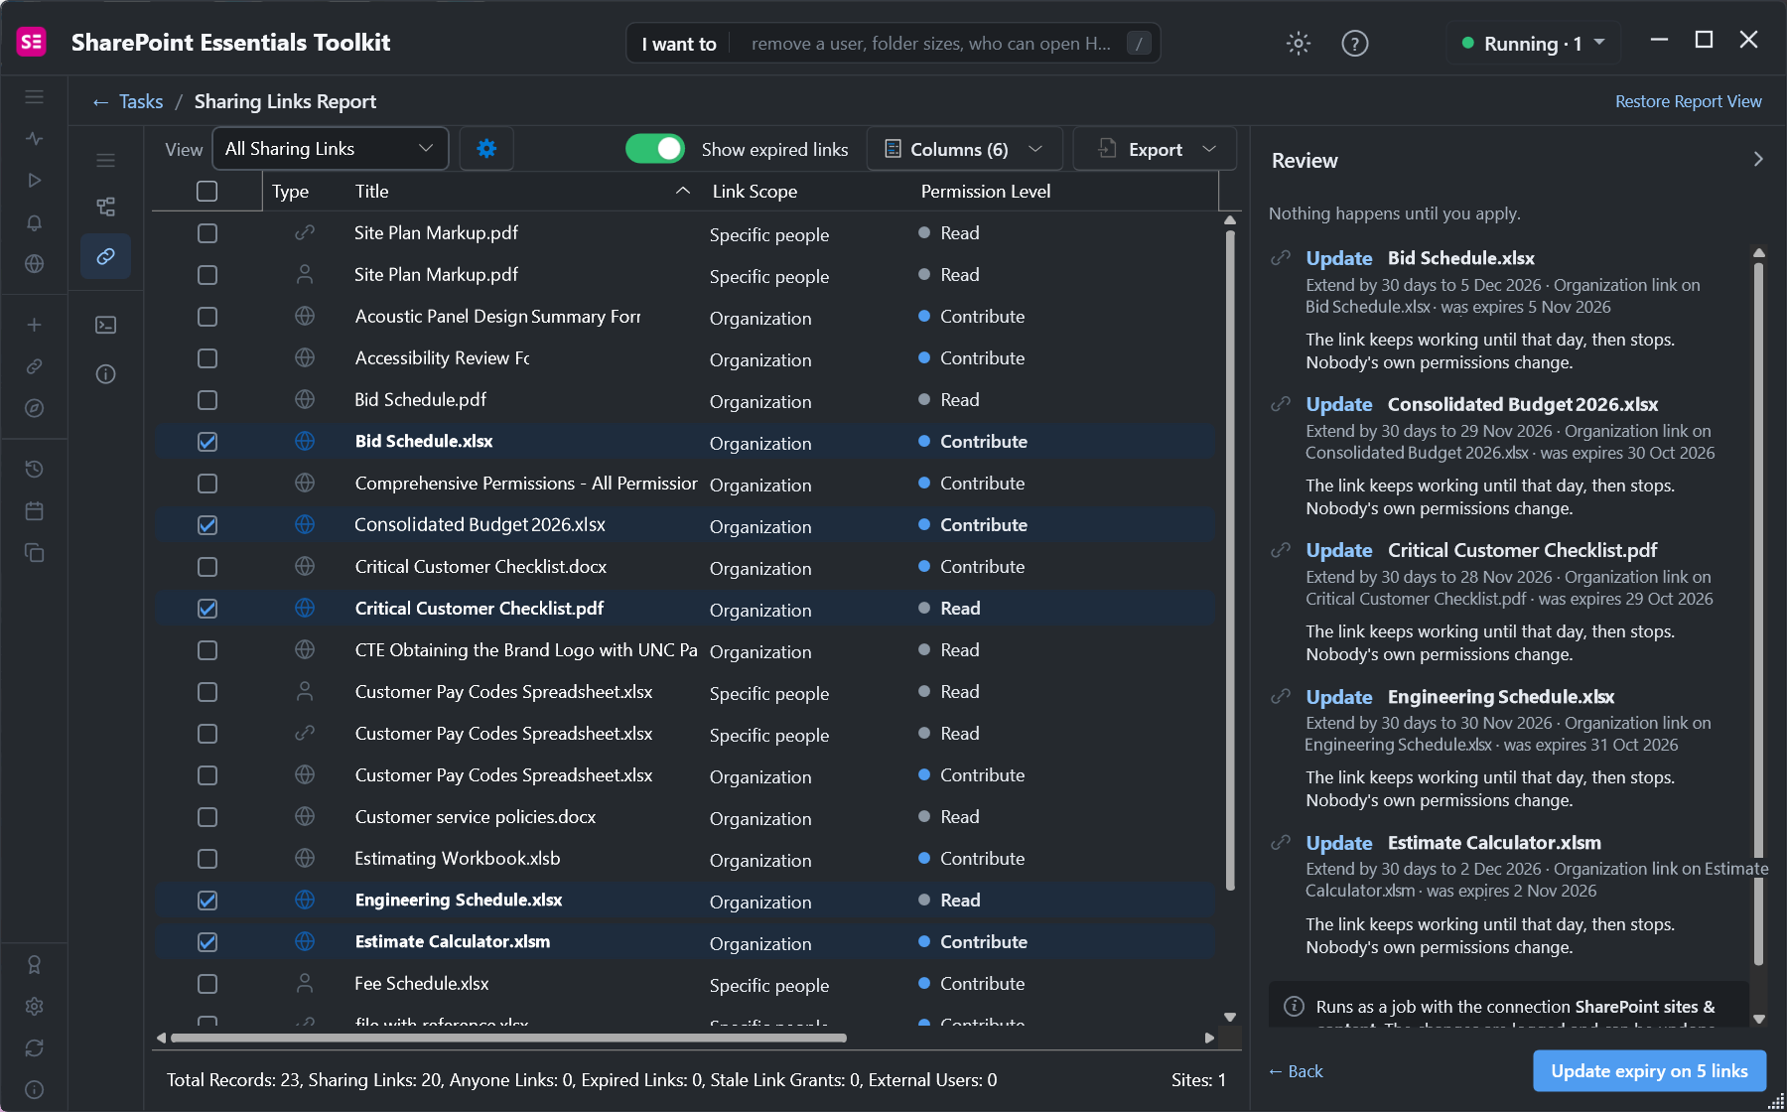Open the globe sites icon in far-left sidebar
Screen dimensions: 1787x1112
pyautogui.click(x=35, y=264)
